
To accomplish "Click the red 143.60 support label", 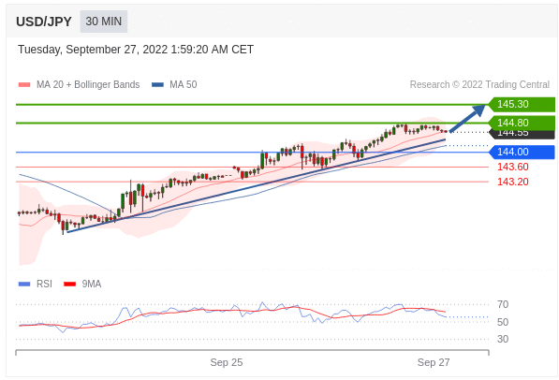I will click(x=513, y=167).
